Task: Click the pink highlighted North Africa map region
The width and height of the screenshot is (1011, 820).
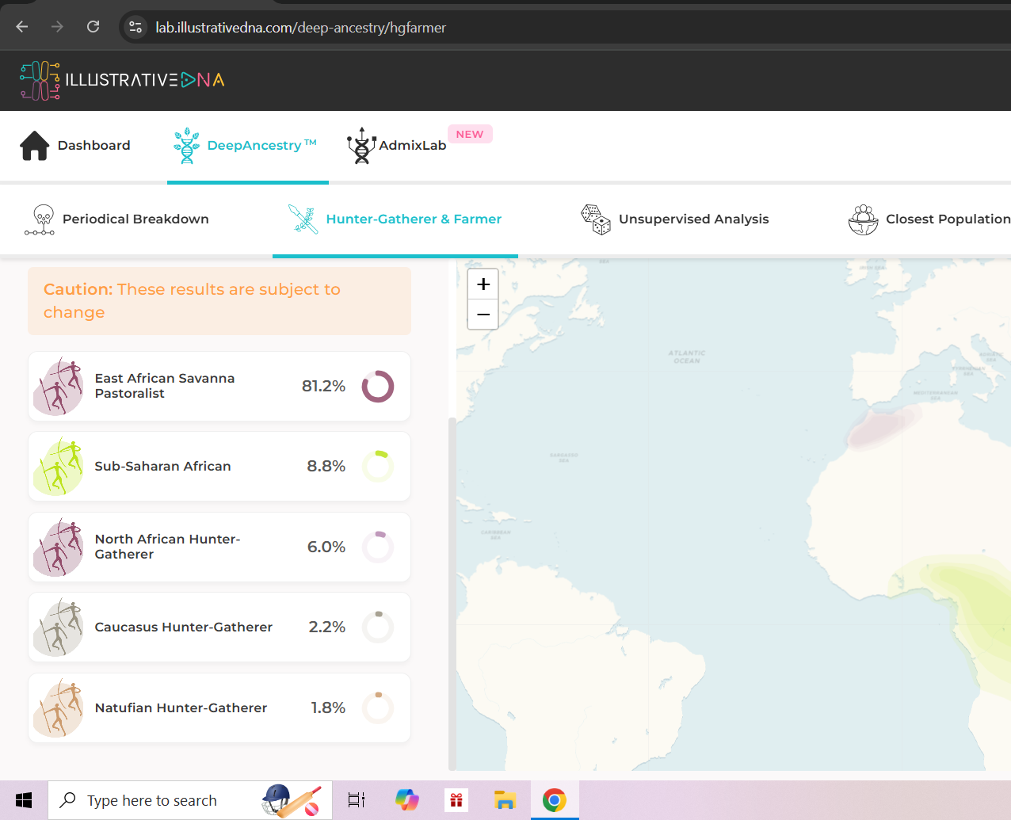Action: [883, 428]
